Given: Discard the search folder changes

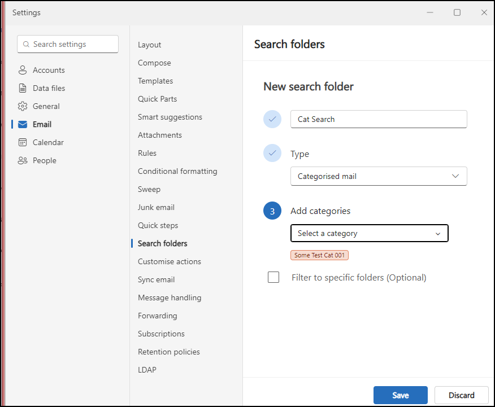Looking at the screenshot, I should (x=461, y=395).
